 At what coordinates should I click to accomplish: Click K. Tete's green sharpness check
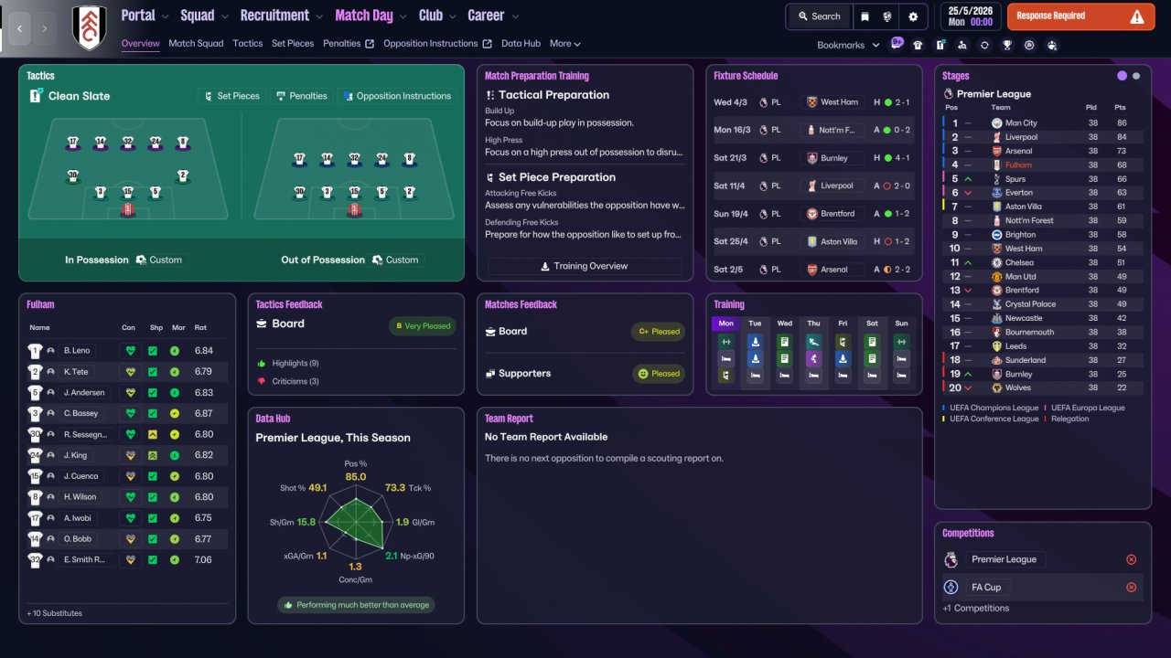153,372
